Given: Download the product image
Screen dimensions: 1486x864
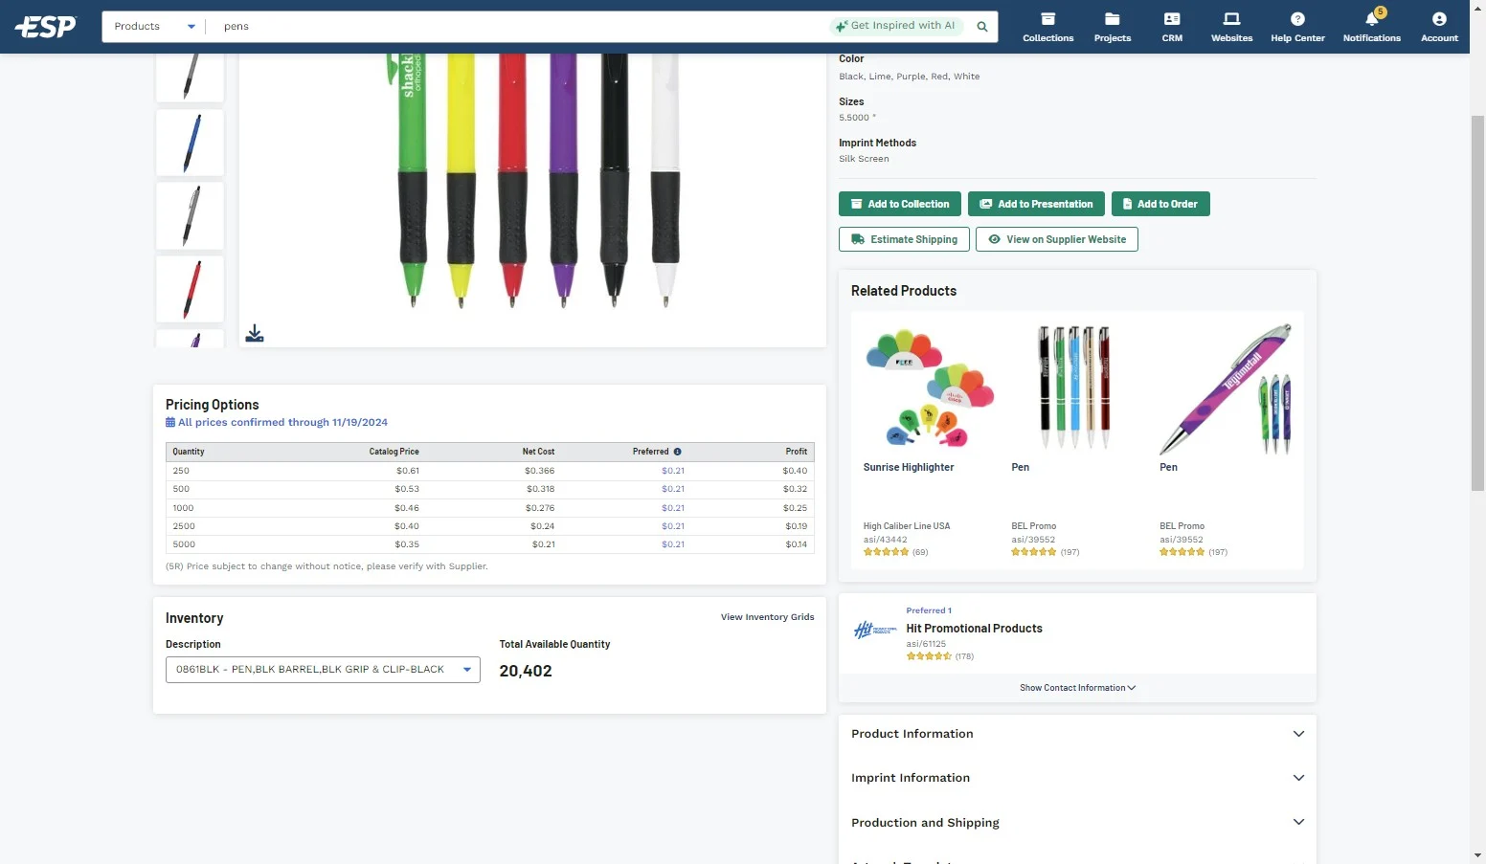Looking at the screenshot, I should coord(255,333).
